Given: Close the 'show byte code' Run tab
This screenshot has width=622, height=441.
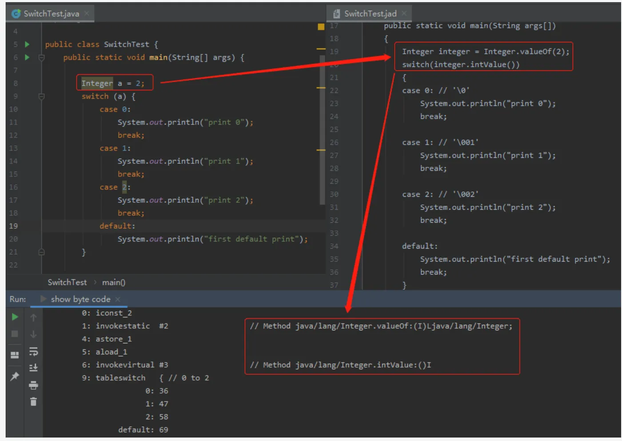Looking at the screenshot, I should click(x=118, y=299).
